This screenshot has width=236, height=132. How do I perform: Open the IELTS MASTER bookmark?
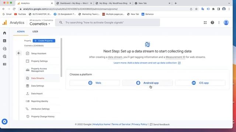coord(40,14)
